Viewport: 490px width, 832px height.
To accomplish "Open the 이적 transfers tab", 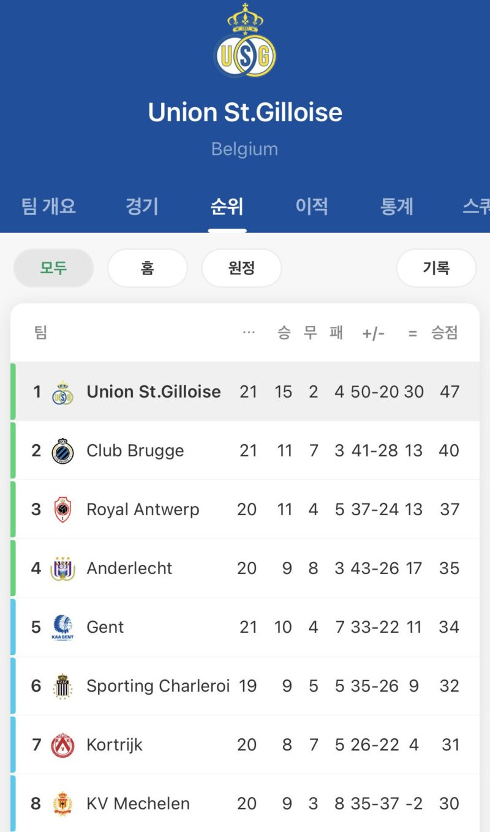I will tap(312, 206).
